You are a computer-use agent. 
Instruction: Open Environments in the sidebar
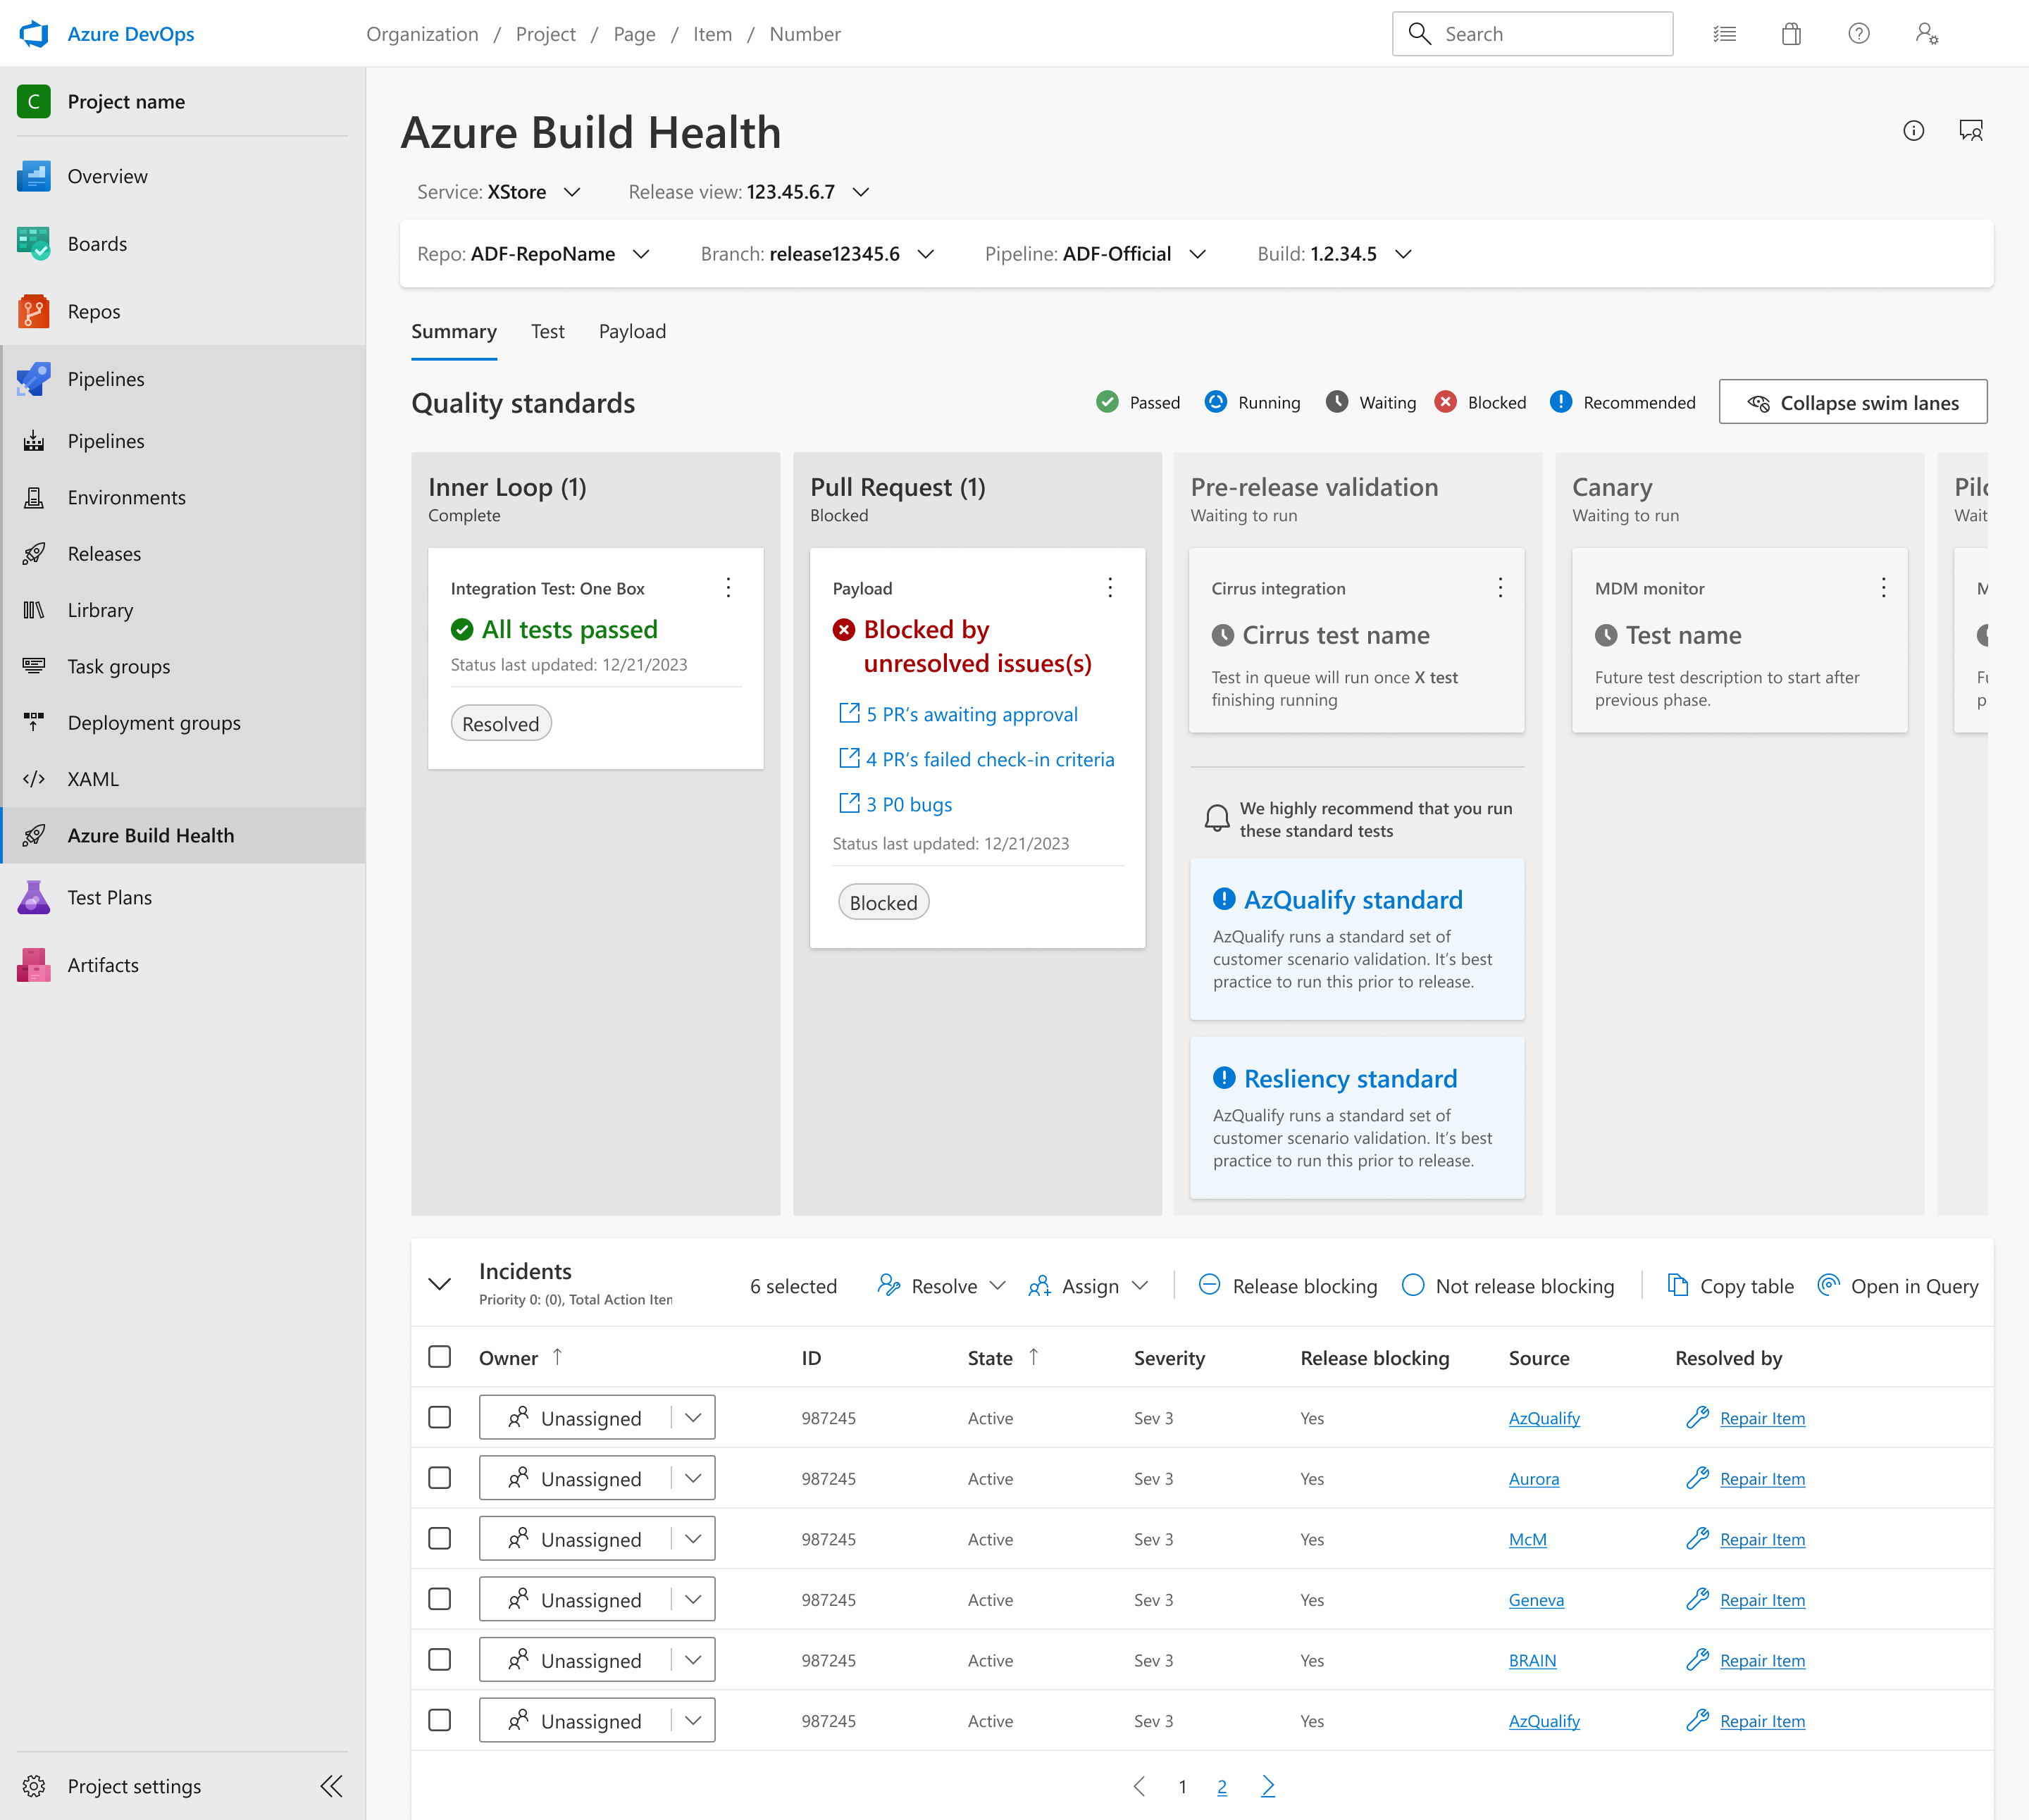pos(183,497)
